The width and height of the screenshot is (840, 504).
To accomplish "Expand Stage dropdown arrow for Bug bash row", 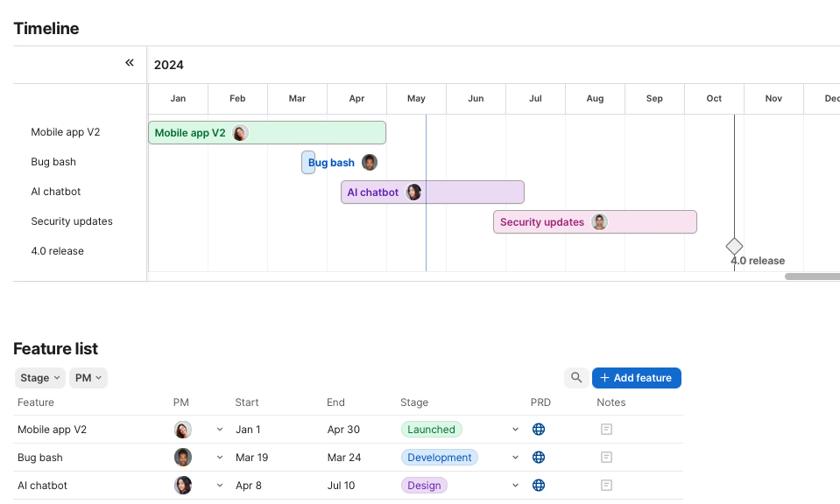I will [516, 458].
